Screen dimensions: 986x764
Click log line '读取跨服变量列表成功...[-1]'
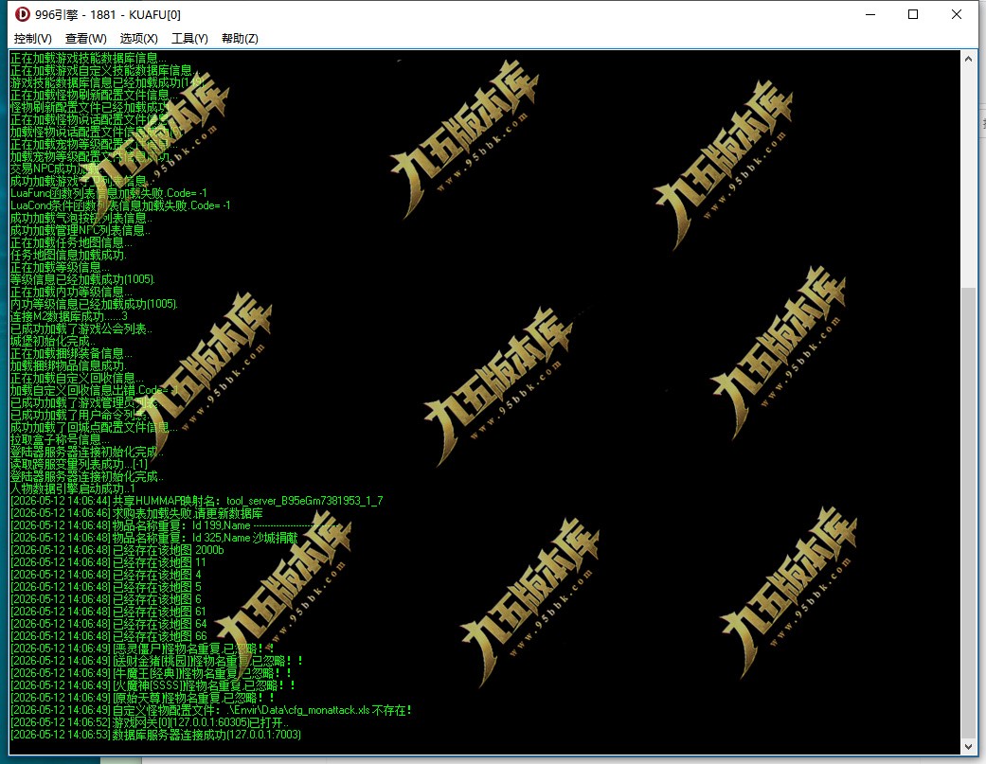(80, 464)
